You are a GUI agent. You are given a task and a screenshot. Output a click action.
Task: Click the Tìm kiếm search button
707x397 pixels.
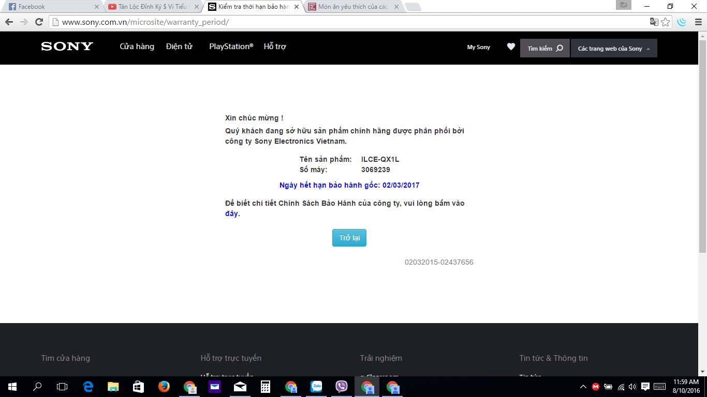point(545,48)
